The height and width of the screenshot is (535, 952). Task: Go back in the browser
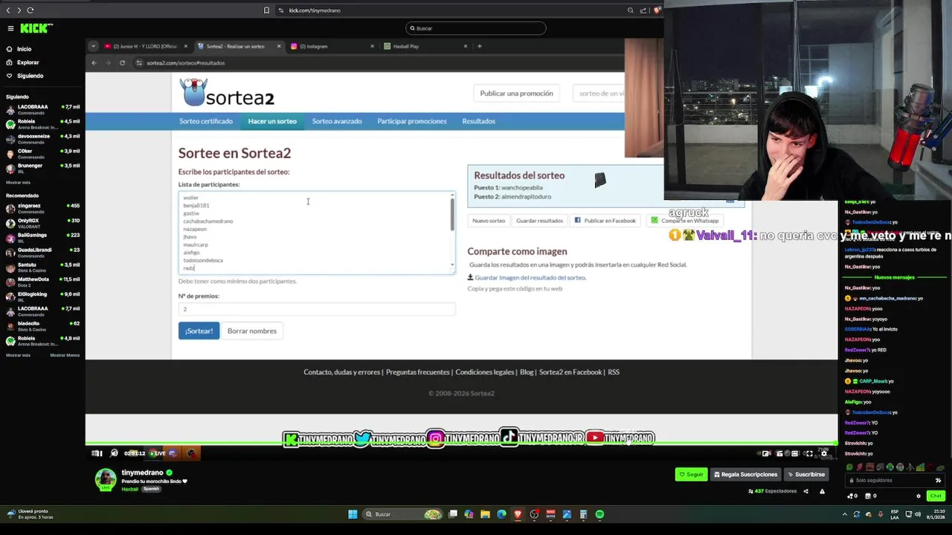[8, 10]
